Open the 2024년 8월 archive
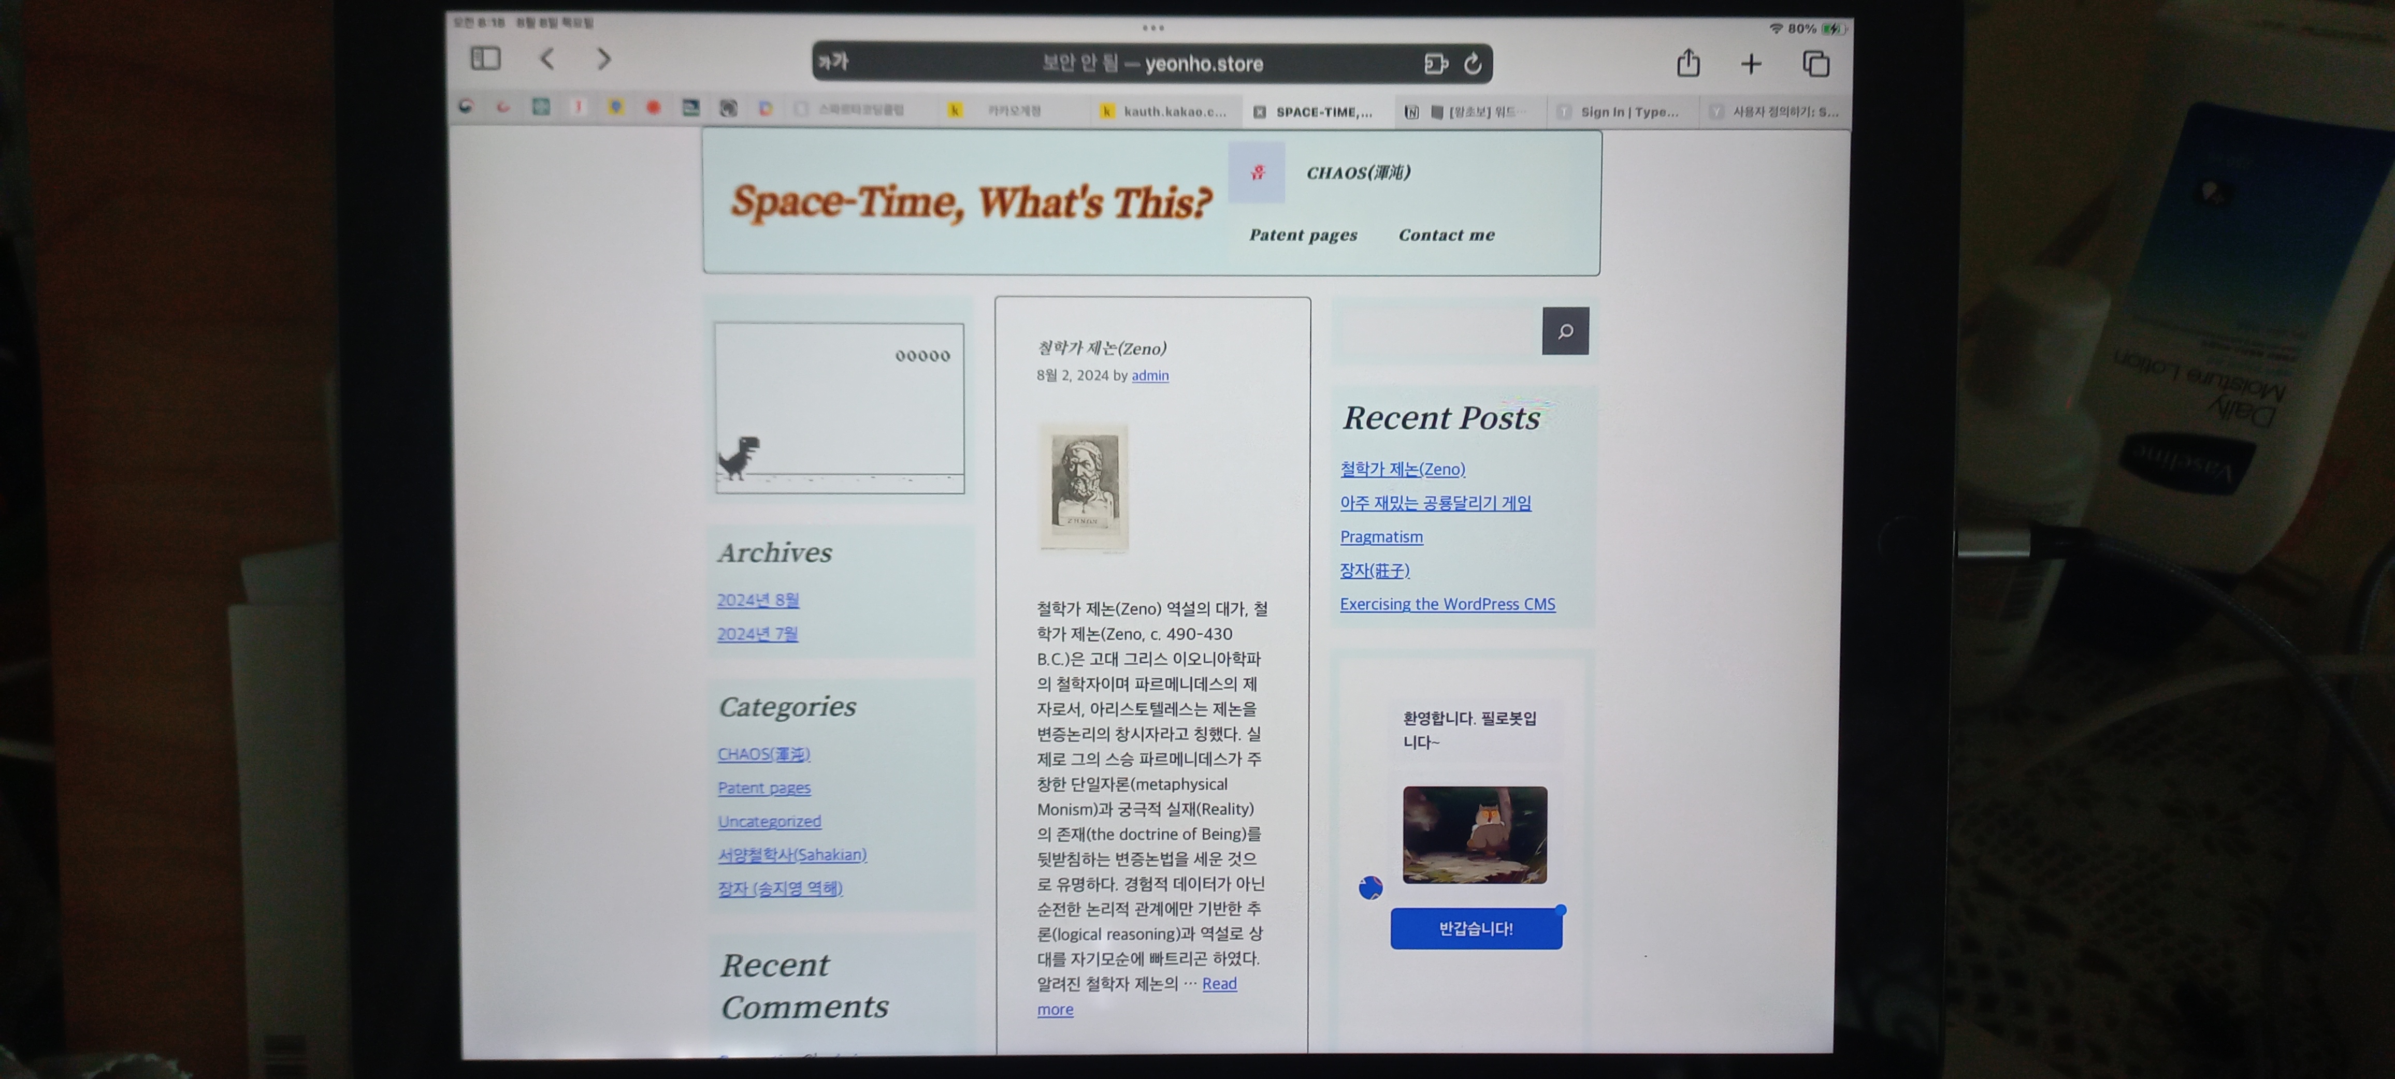This screenshot has width=2395, height=1079. [758, 600]
